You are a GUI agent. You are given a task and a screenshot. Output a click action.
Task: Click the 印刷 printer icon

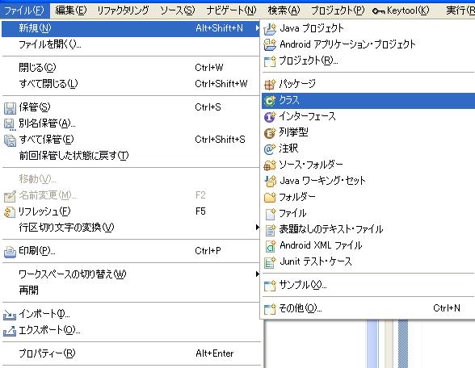(10, 252)
